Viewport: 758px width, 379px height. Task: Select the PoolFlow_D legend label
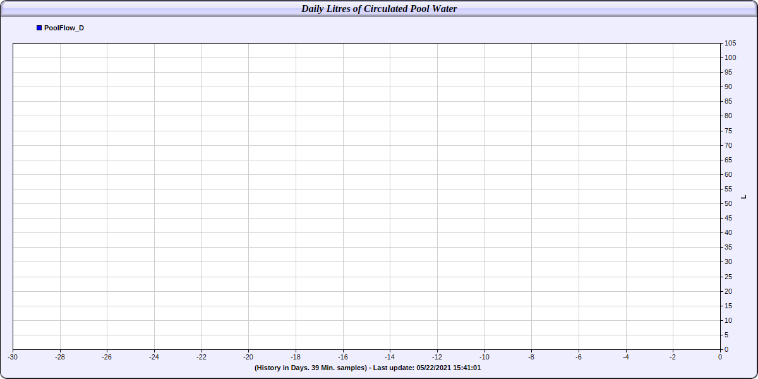click(x=64, y=28)
